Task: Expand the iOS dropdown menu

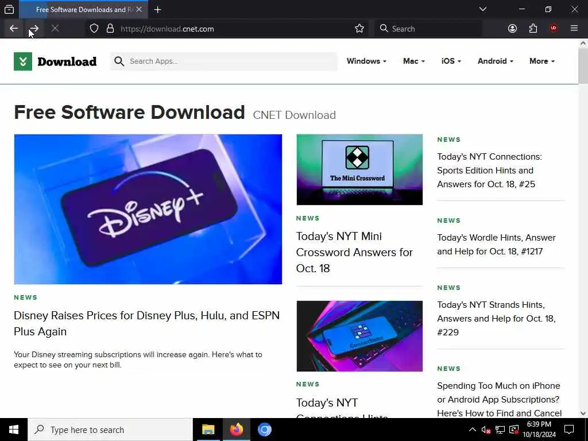Action: pyautogui.click(x=451, y=61)
